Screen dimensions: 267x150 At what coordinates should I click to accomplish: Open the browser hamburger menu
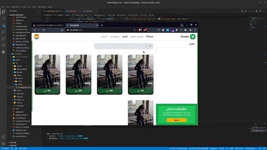[195, 30]
